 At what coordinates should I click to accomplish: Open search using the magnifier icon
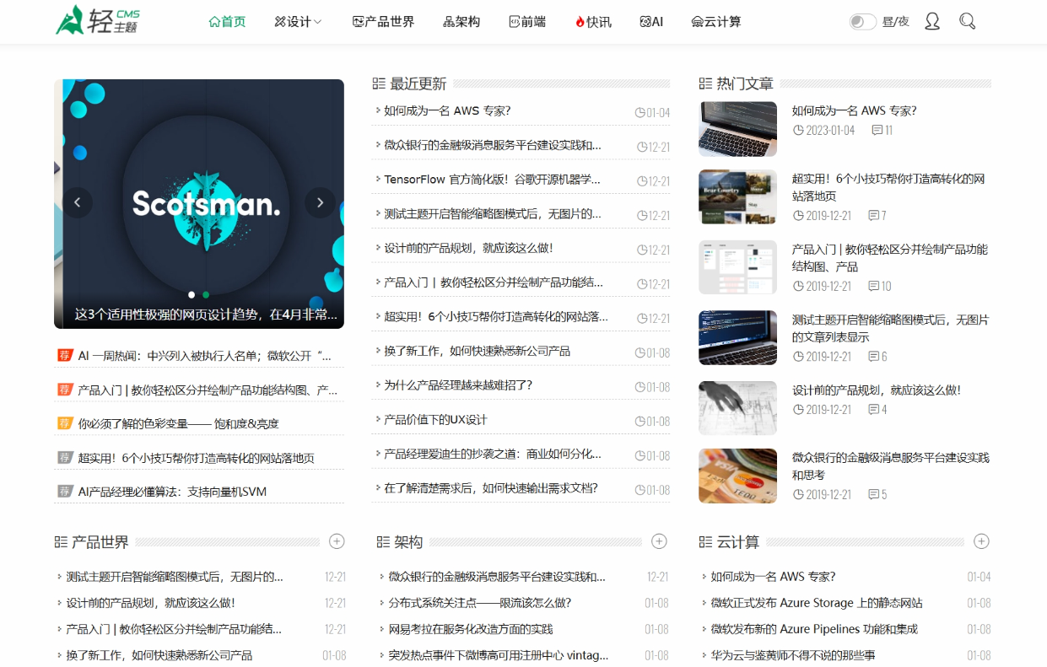click(967, 20)
